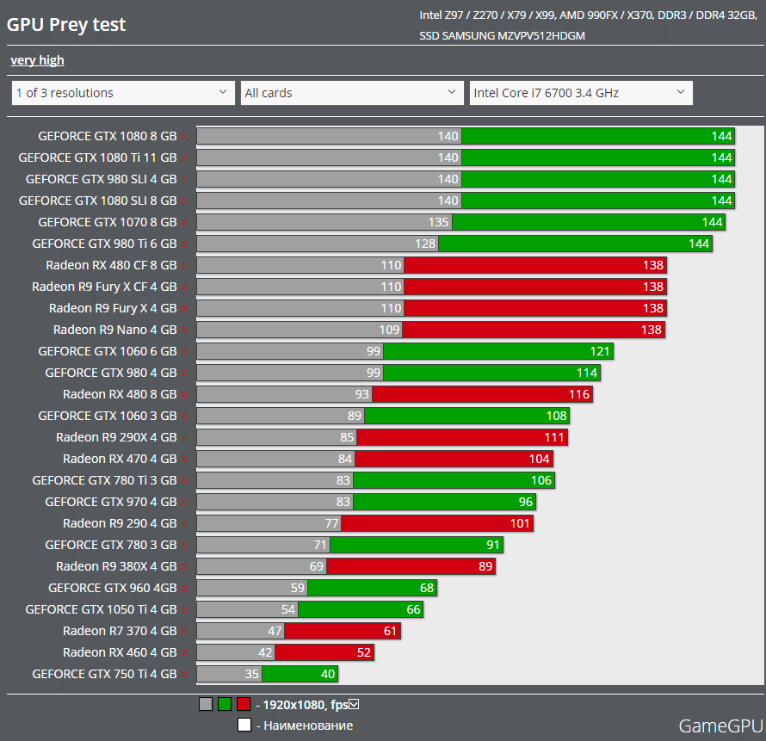Click the GTX 750 Ti 4 GB result bar

(267, 674)
